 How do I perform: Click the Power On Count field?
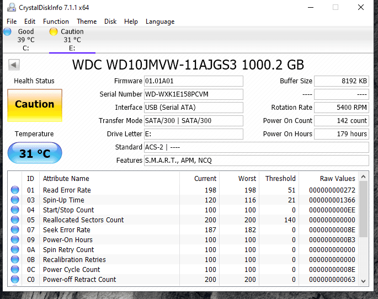(x=342, y=121)
